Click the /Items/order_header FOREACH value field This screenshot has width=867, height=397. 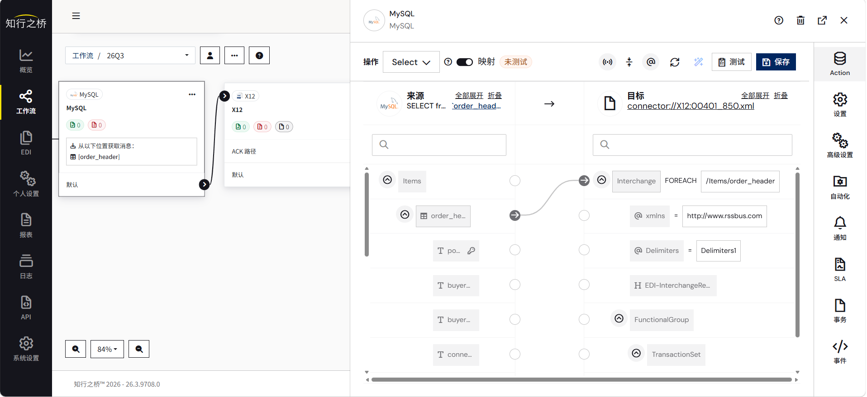pos(740,181)
